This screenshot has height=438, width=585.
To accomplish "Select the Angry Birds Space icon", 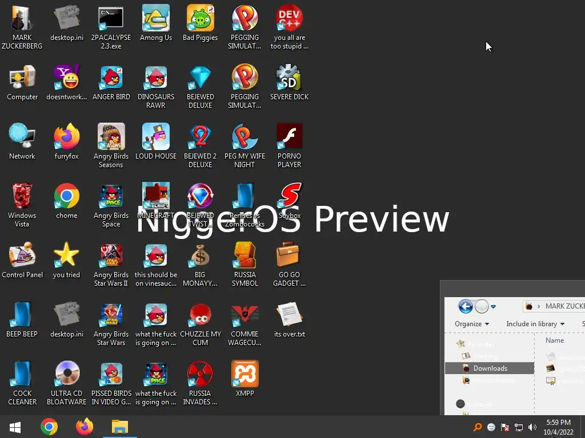I will 111,196.
